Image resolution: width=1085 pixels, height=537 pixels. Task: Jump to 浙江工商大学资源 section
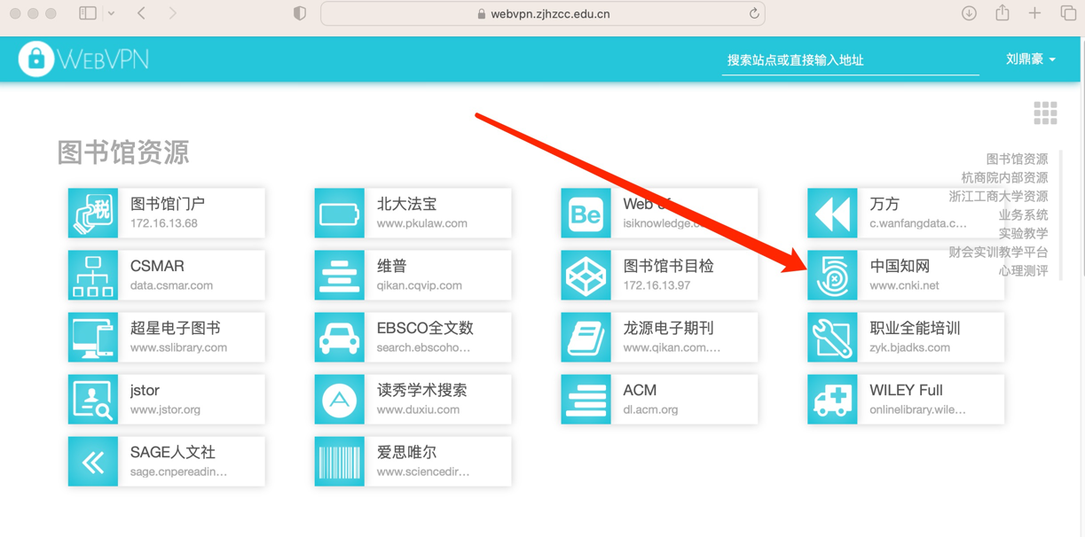point(998,196)
